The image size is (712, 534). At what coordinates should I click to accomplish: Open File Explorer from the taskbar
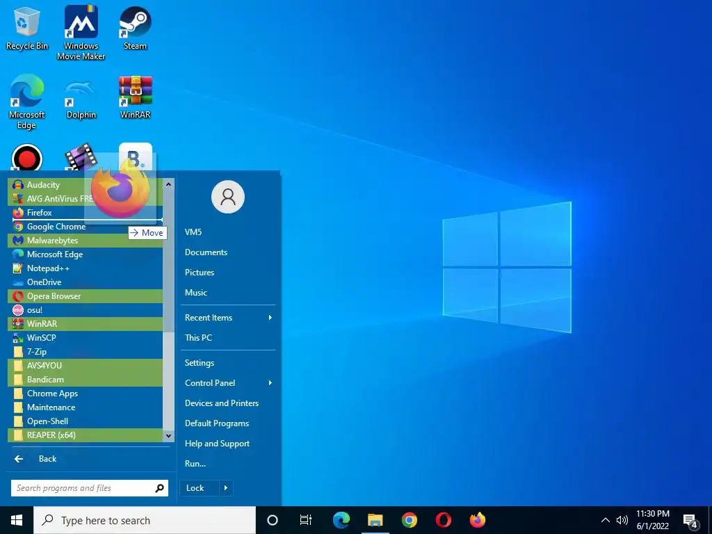375,520
